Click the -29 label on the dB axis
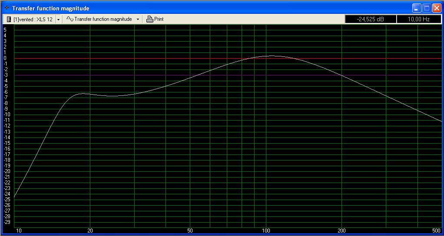Viewport: 444px width, 236px height. [x=6, y=222]
